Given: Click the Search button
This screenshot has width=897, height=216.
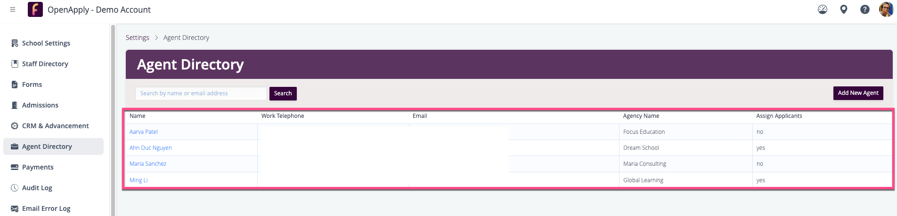Looking at the screenshot, I should [x=283, y=93].
